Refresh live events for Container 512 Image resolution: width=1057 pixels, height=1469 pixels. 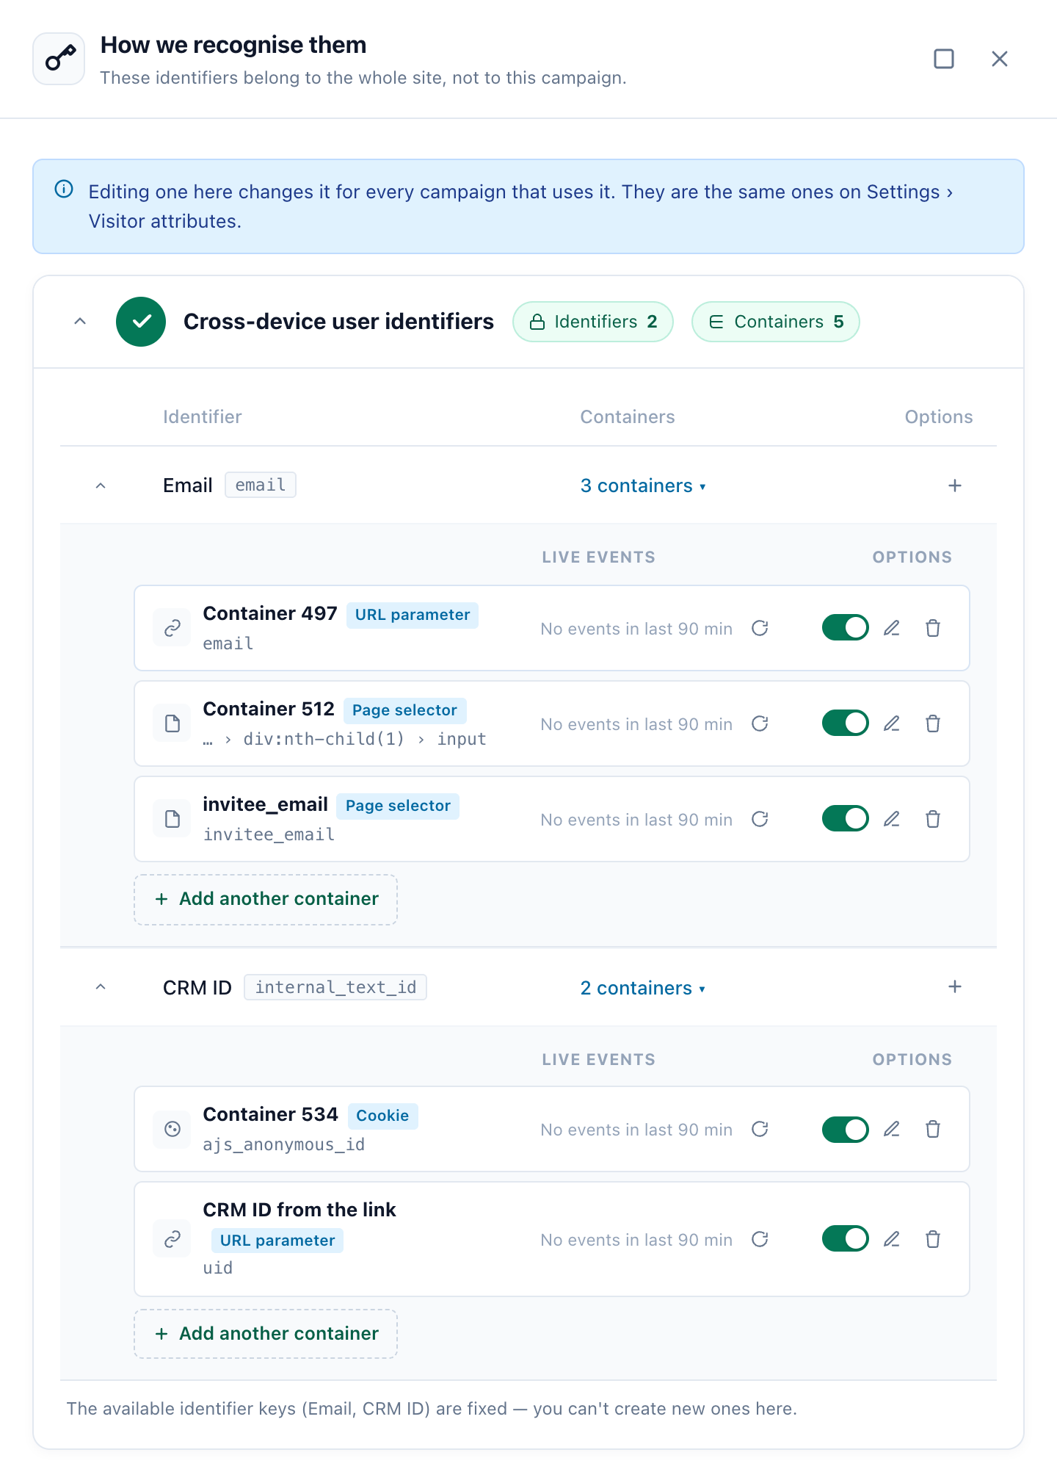[760, 723]
